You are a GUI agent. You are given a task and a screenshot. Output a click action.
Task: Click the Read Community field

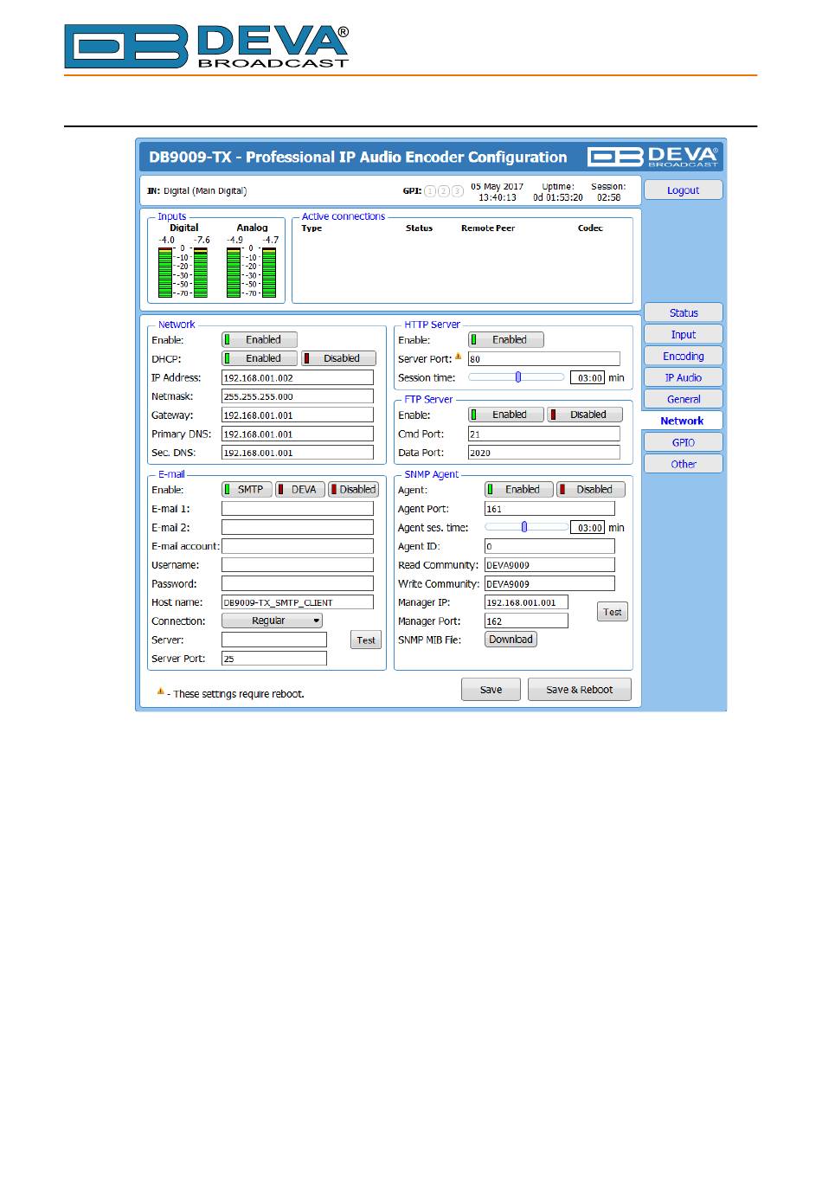[549, 565]
